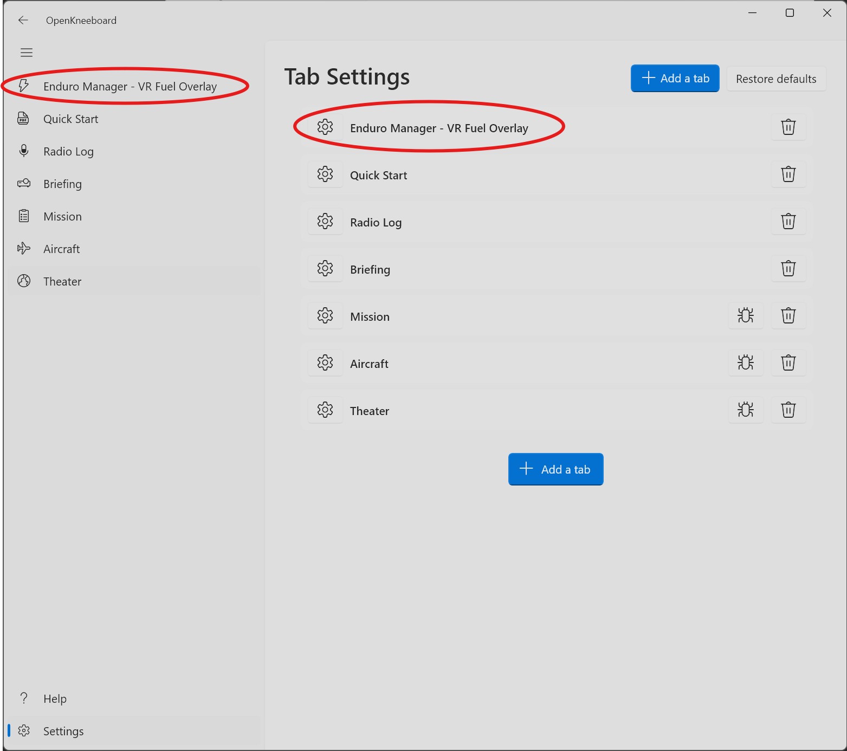Delete the Radio Log tab
Image resolution: width=847 pixels, height=751 pixels.
pyautogui.click(x=788, y=222)
